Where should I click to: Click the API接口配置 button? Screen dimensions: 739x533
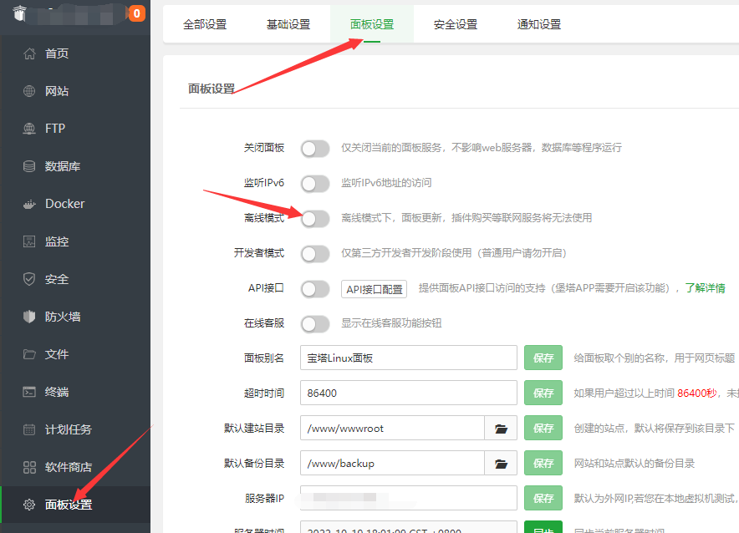coord(374,288)
